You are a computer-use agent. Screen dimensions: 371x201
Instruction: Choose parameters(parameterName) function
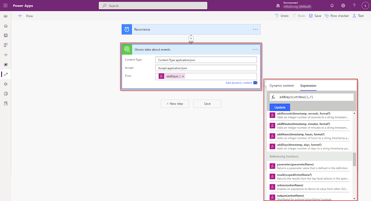tap(310, 166)
